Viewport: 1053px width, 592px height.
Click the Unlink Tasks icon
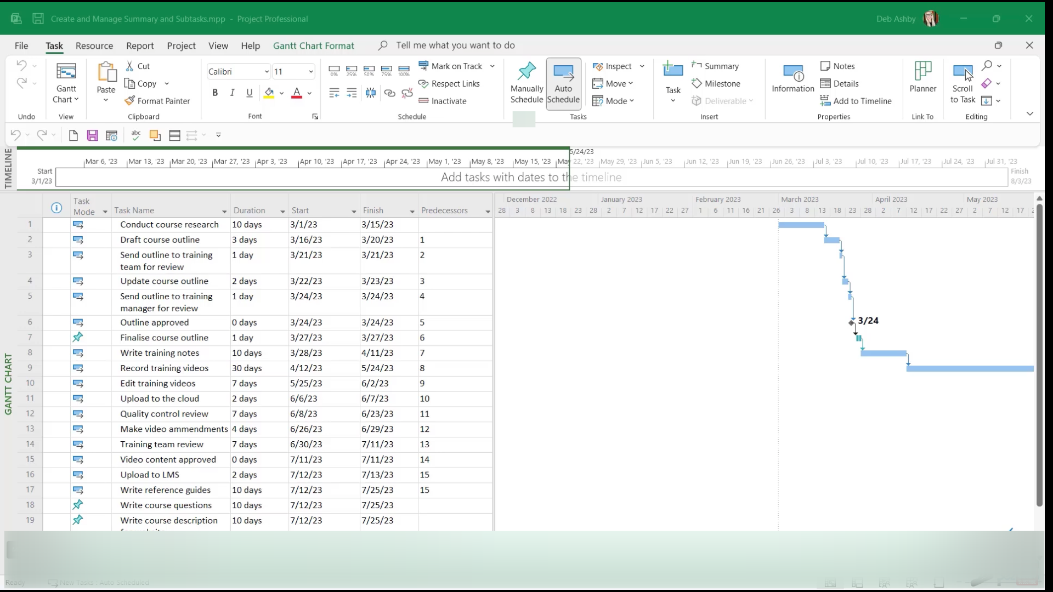pyautogui.click(x=407, y=93)
